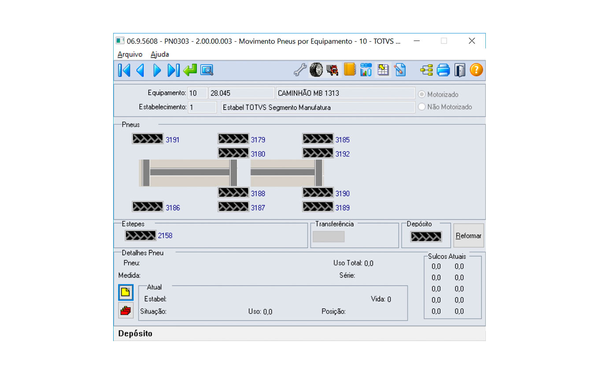Select the Motorizado radio button
The height and width of the screenshot is (374, 599).
point(422,95)
